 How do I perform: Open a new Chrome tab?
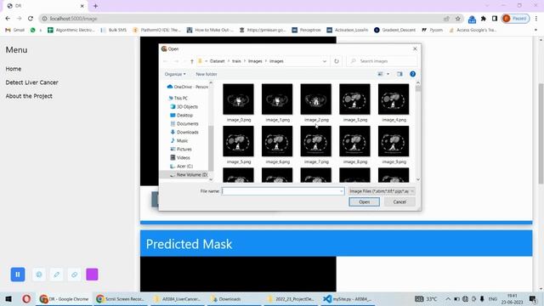95,6
